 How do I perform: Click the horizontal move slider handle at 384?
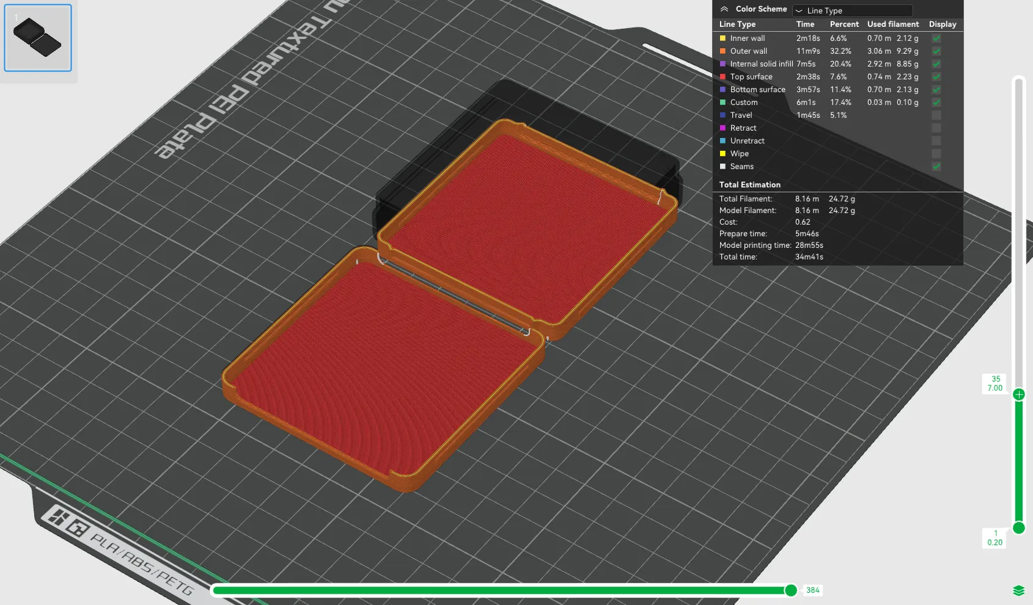(791, 590)
